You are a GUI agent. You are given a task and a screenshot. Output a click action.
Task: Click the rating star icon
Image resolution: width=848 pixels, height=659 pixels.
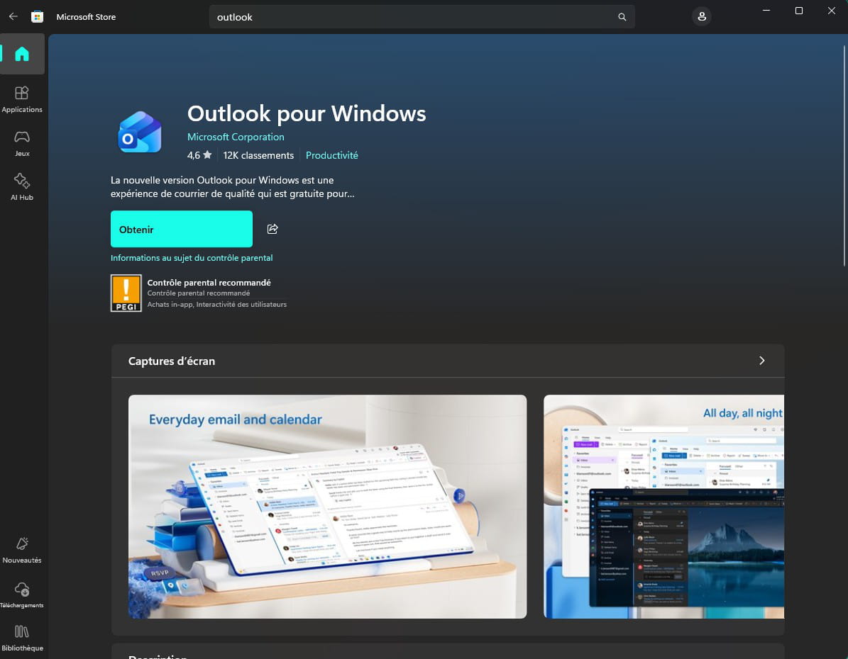(x=208, y=155)
